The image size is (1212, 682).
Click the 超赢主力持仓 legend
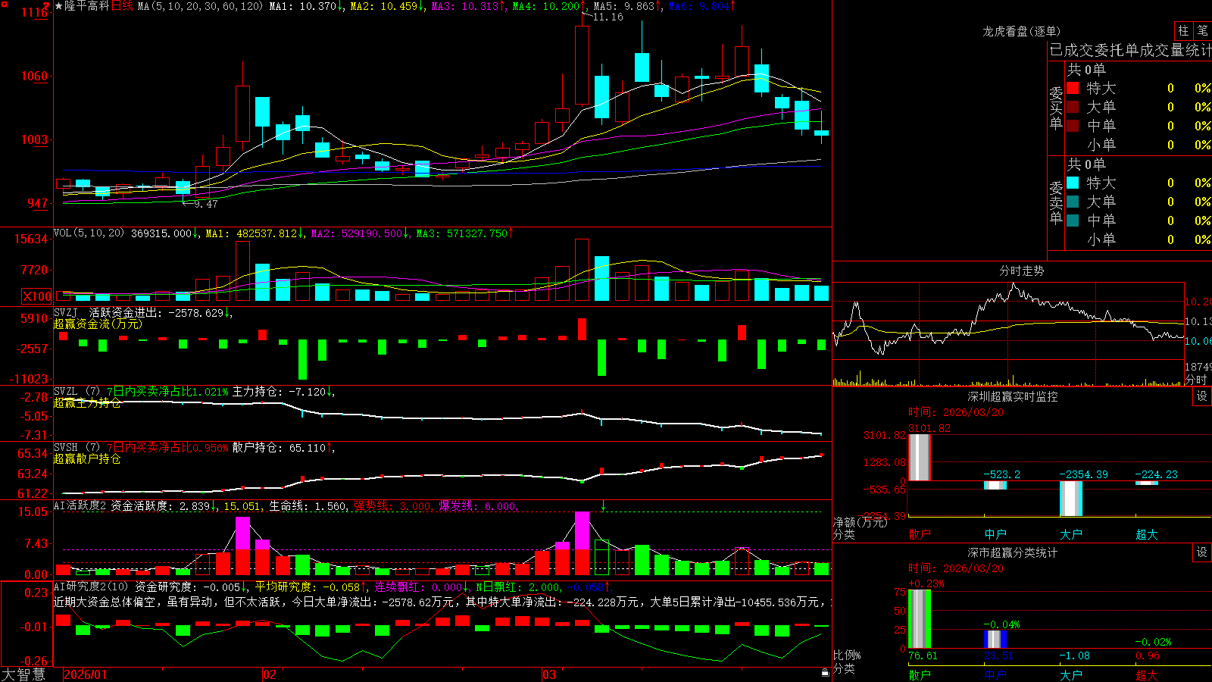87,402
